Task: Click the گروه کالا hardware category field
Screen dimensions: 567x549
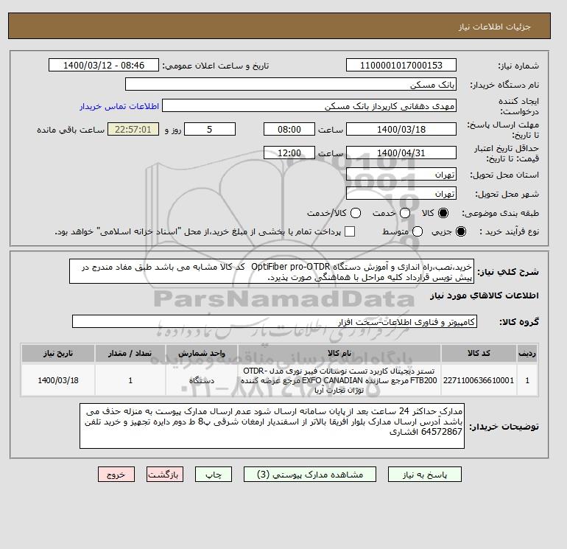Action: (275, 321)
